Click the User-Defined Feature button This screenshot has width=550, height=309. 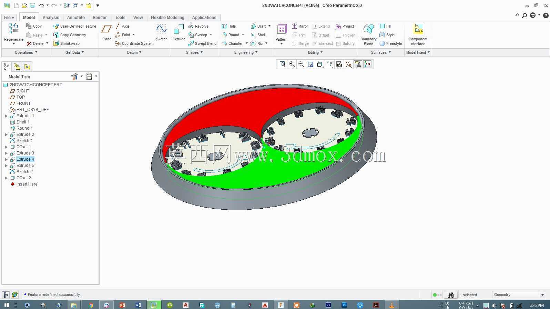75,26
